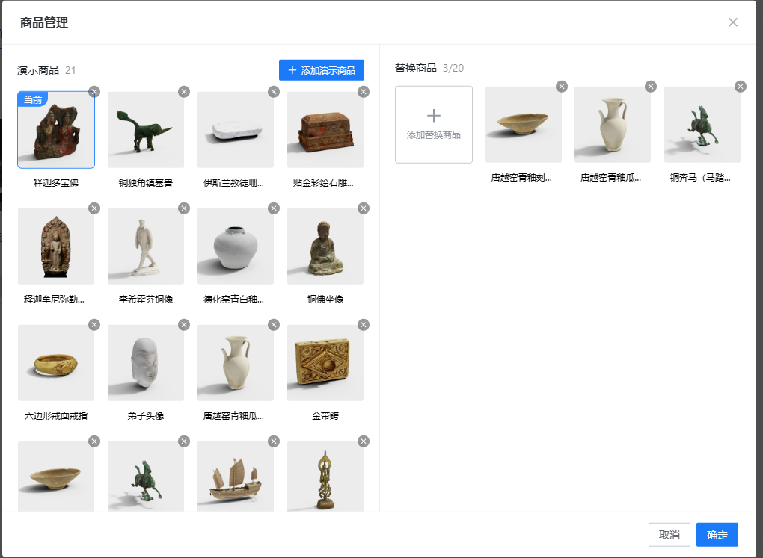Remove 铜独角镇墓兽 using its X icon

tap(184, 92)
